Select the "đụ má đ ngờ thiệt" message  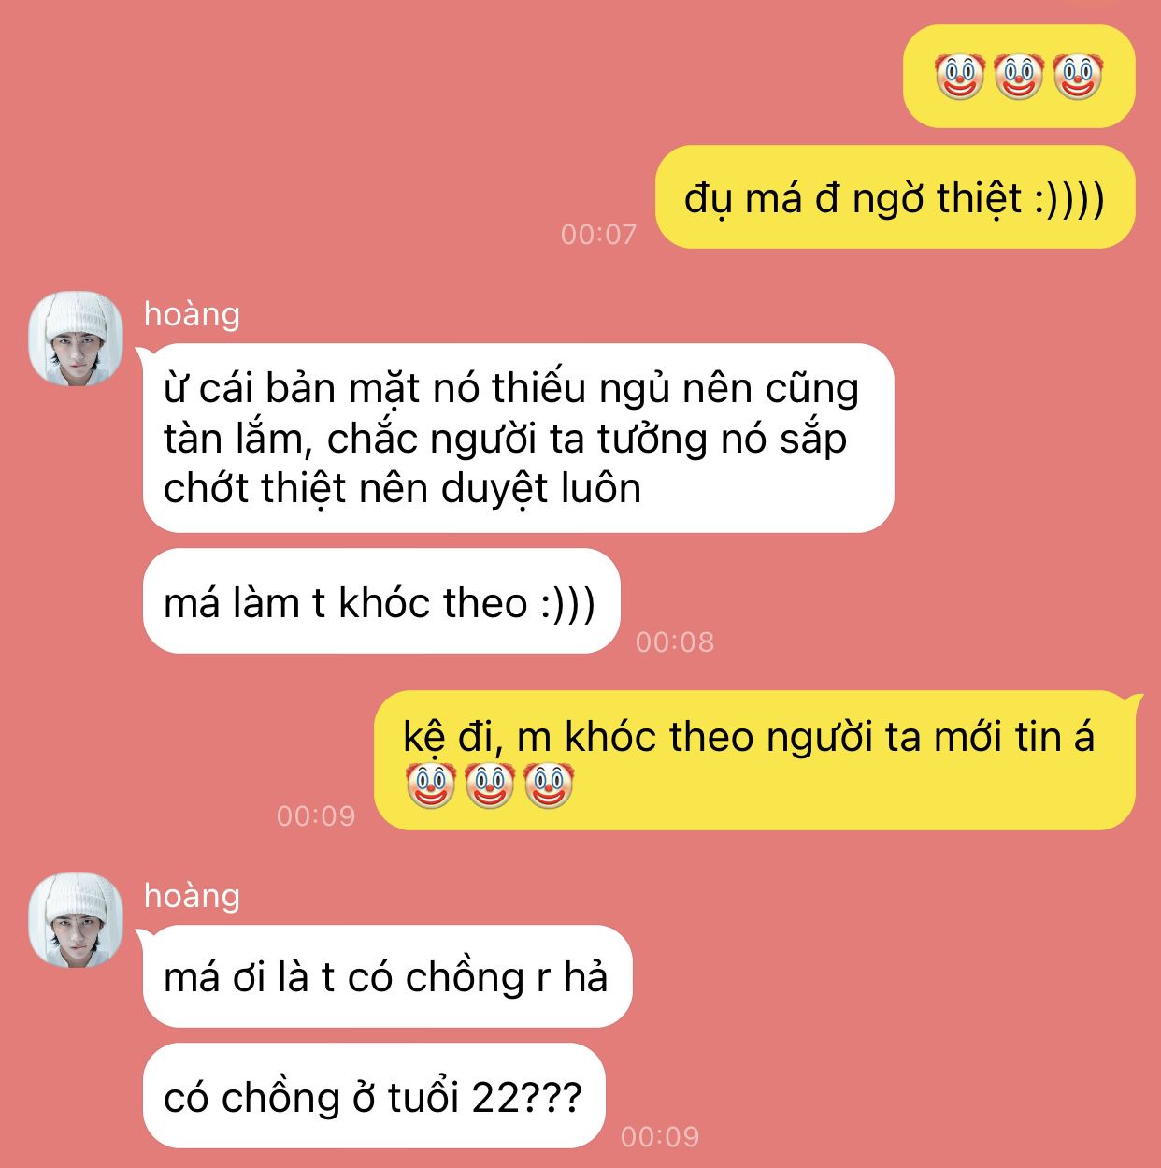tap(895, 197)
